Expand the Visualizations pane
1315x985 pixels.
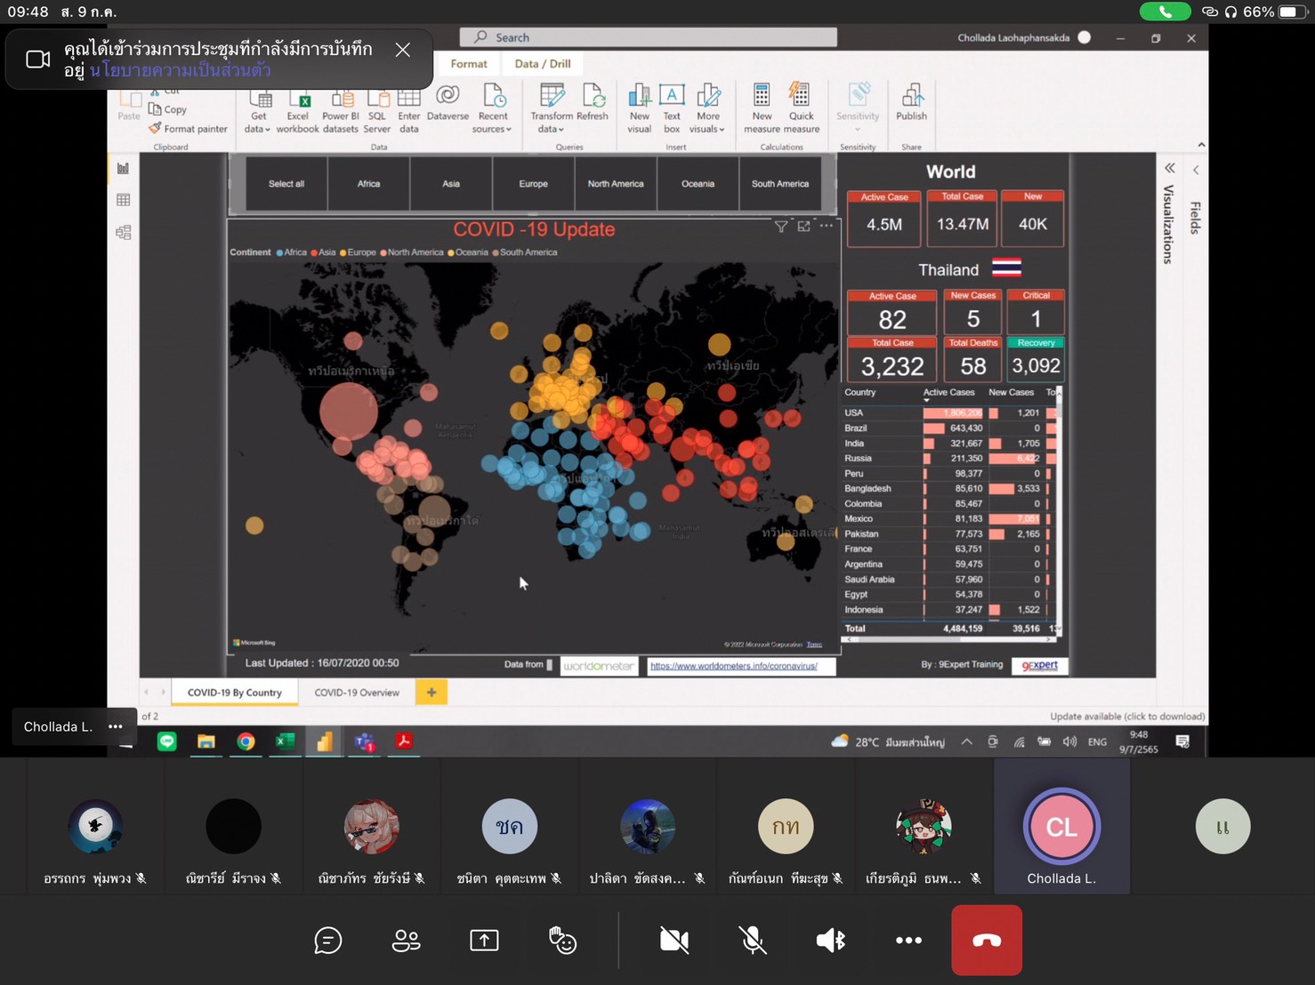1169,168
